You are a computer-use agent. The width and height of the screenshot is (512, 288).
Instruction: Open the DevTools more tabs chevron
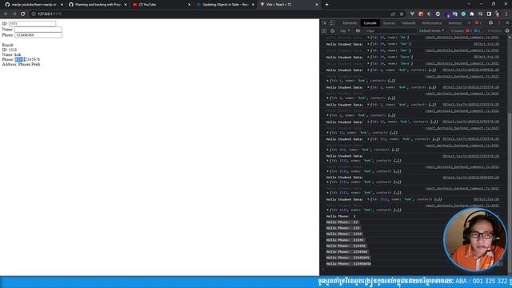click(x=470, y=23)
